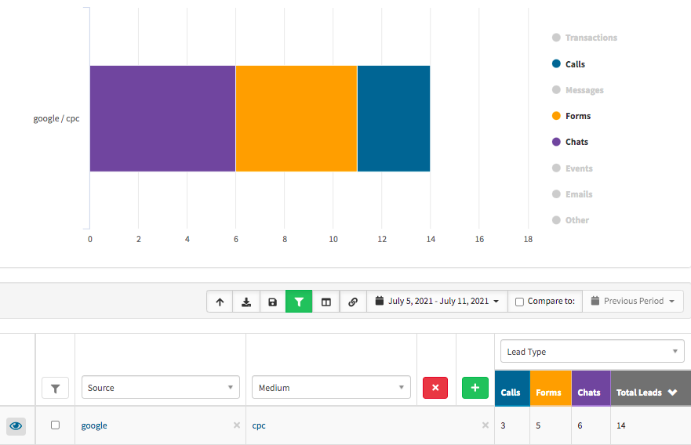The height and width of the screenshot is (445, 691).
Task: Add a dimension with the green plus button
Action: [475, 388]
